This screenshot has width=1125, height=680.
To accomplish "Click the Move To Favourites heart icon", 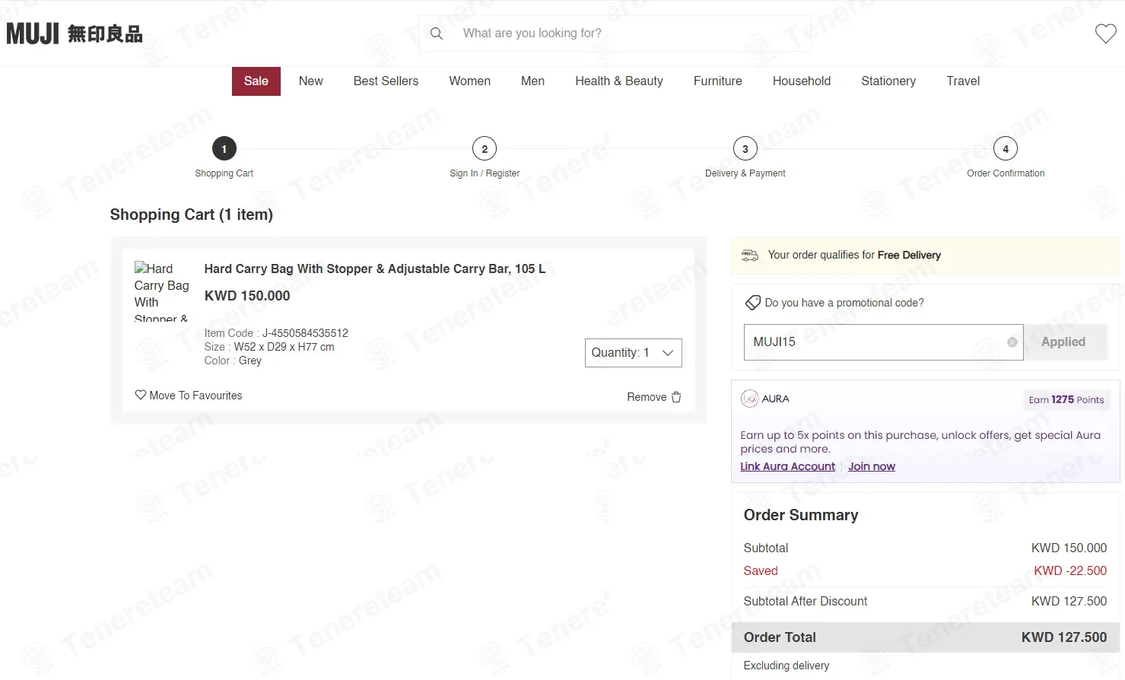I will coord(141,395).
